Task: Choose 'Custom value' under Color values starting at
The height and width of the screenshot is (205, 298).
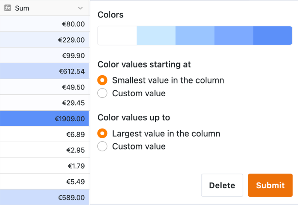Action: pyautogui.click(x=102, y=93)
